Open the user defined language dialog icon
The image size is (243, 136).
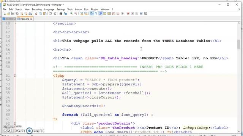coord(105,14)
